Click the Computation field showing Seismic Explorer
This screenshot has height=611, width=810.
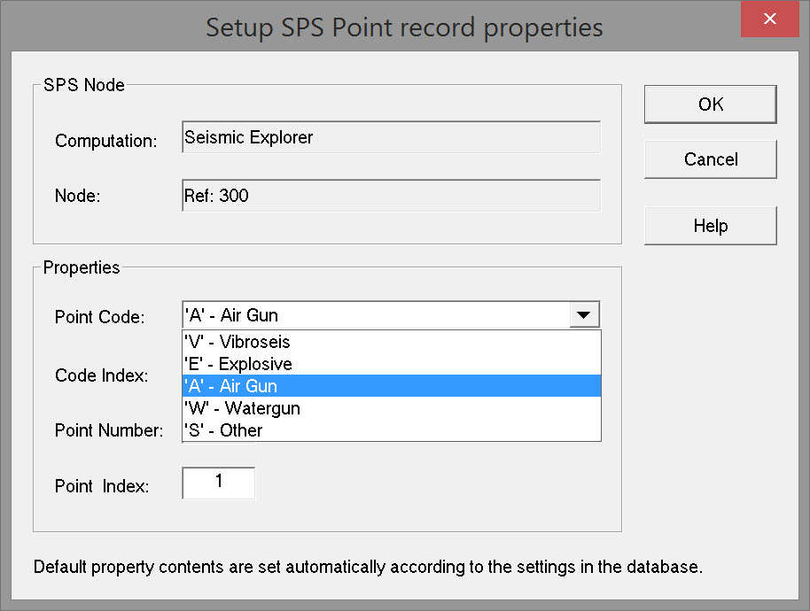pos(391,137)
